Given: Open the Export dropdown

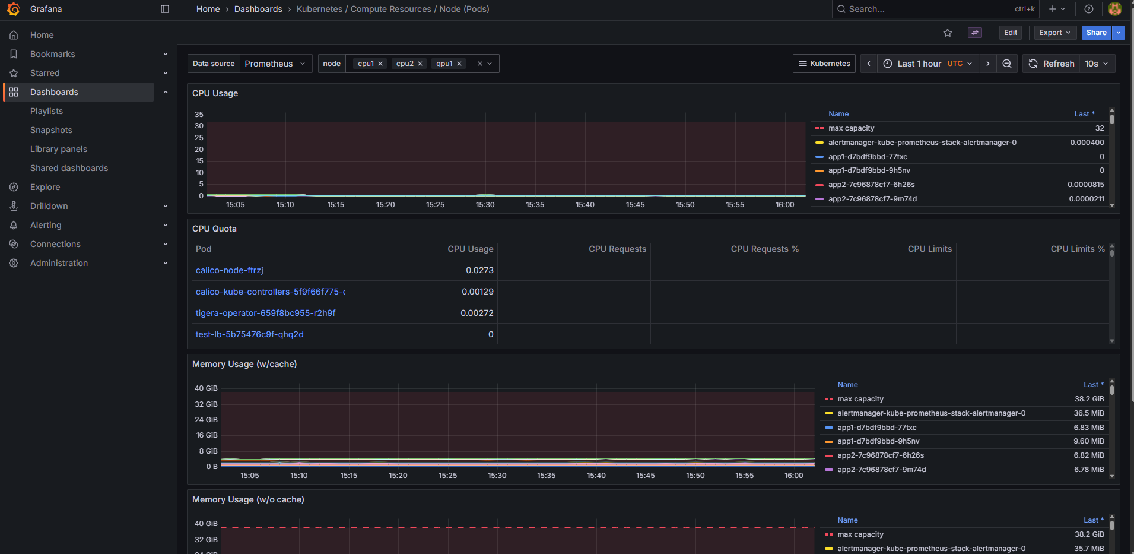Looking at the screenshot, I should pos(1055,33).
